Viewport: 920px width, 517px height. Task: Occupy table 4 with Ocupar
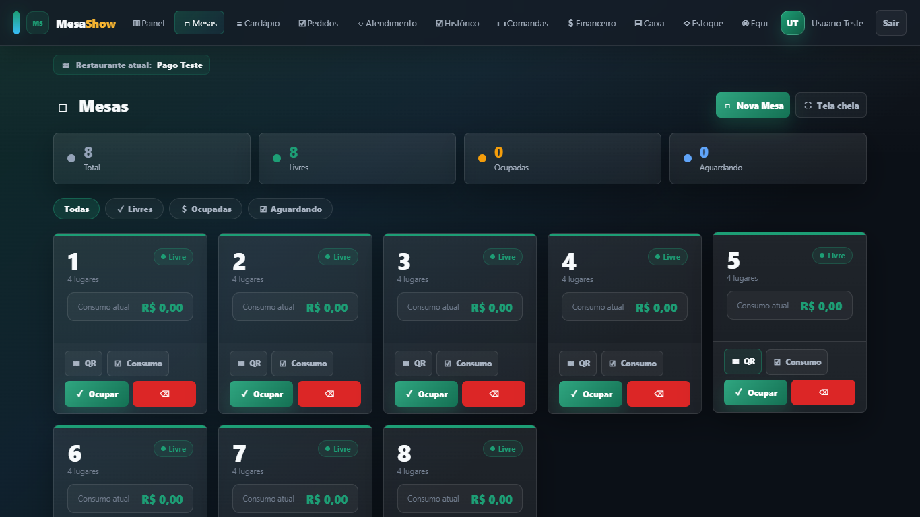(x=591, y=394)
